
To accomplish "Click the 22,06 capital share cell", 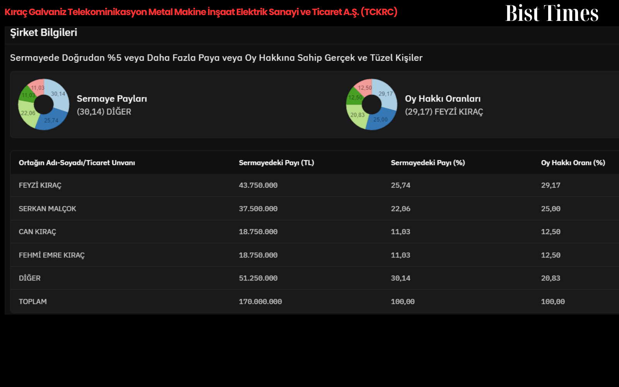I will [400, 209].
